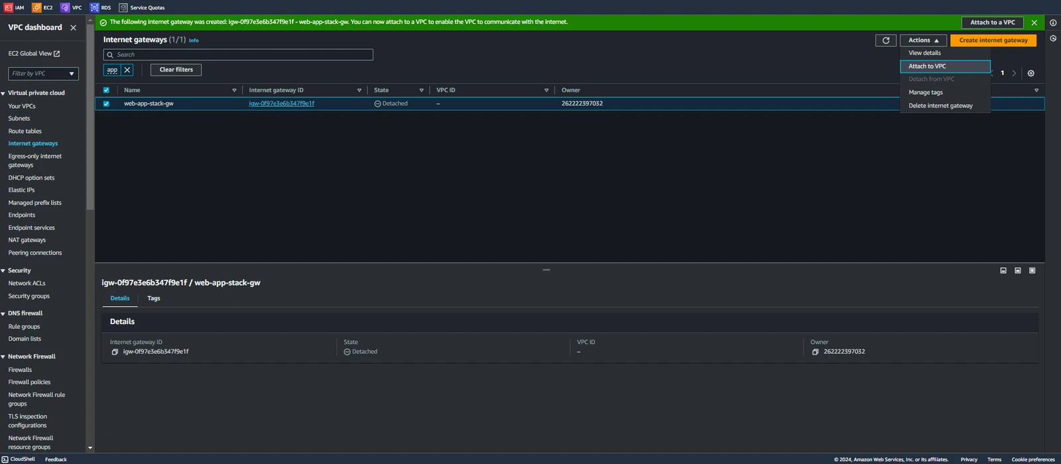The width and height of the screenshot is (1061, 464).
Task: Open Route tables in sidebar
Action: (x=25, y=131)
